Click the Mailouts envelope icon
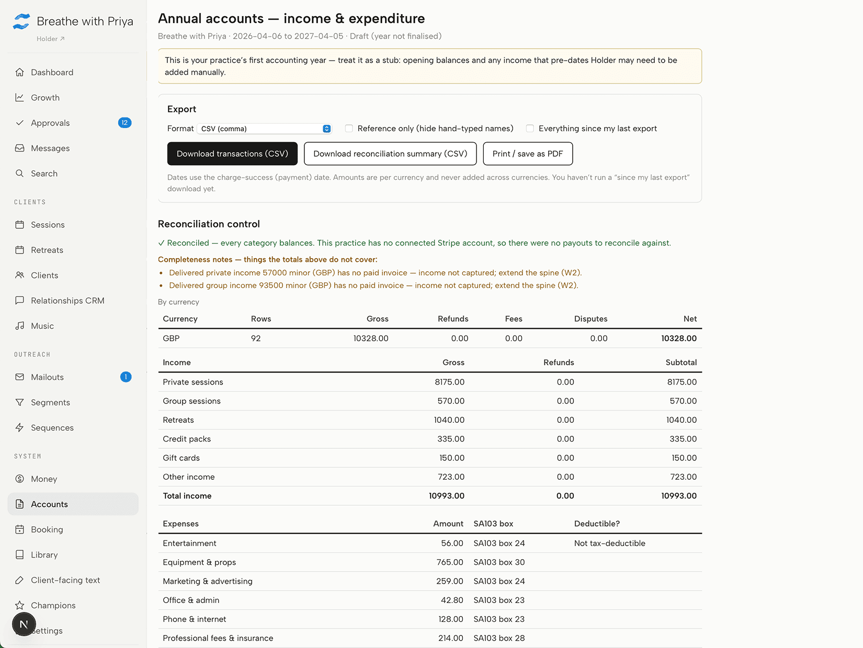The image size is (863, 648). 20,377
